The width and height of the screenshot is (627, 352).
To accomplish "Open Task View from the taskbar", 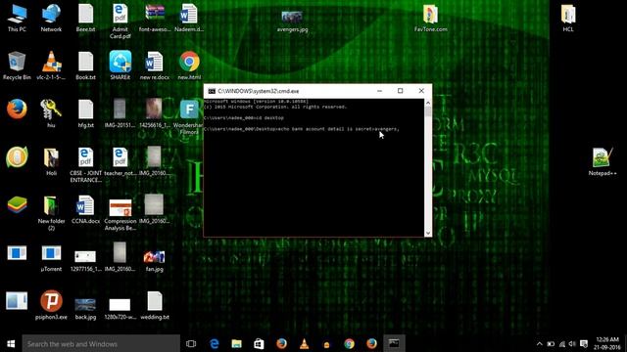I will pyautogui.click(x=191, y=343).
